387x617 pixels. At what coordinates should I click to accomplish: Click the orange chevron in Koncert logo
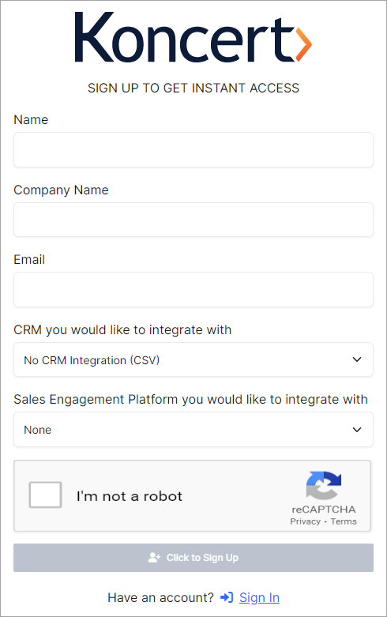pyautogui.click(x=303, y=44)
